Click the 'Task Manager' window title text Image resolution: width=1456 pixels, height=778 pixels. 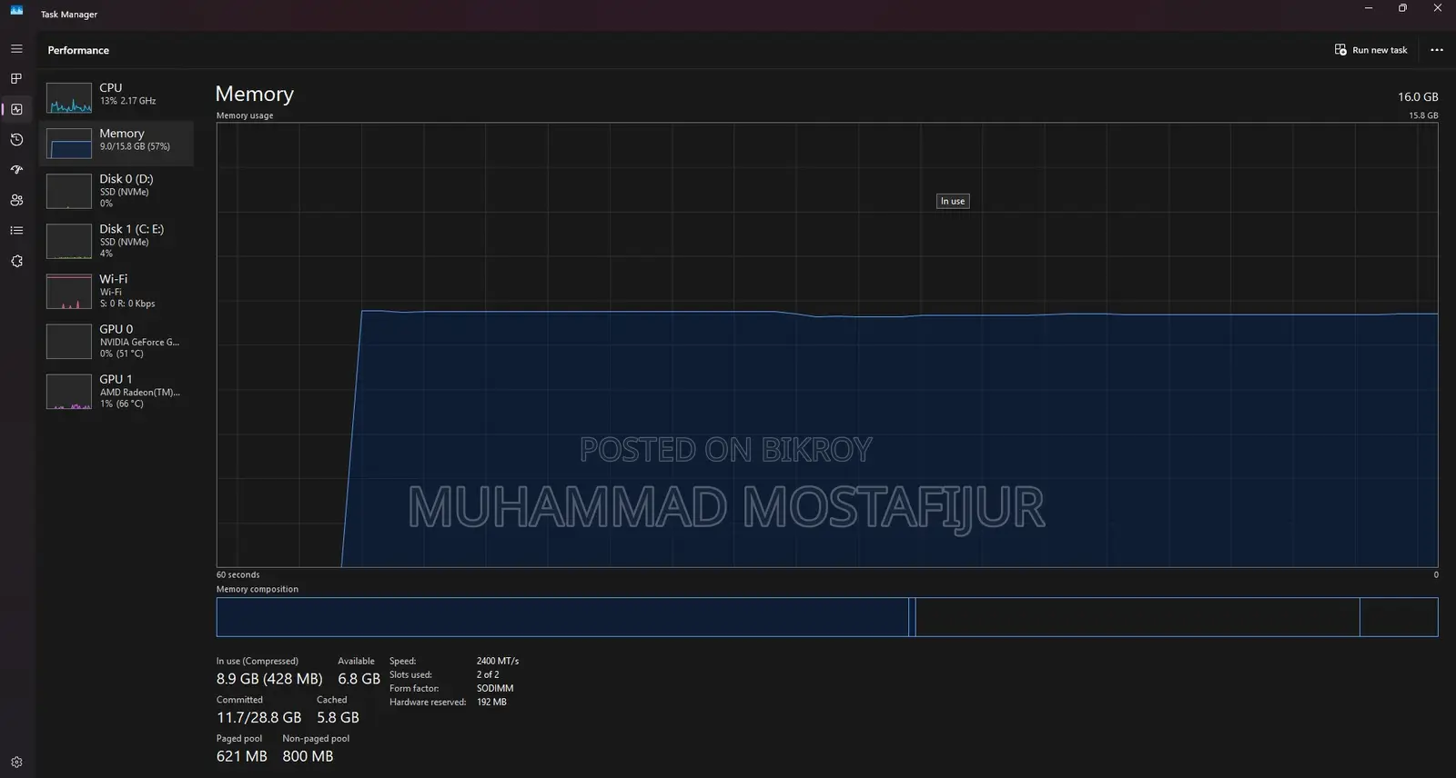pos(69,15)
